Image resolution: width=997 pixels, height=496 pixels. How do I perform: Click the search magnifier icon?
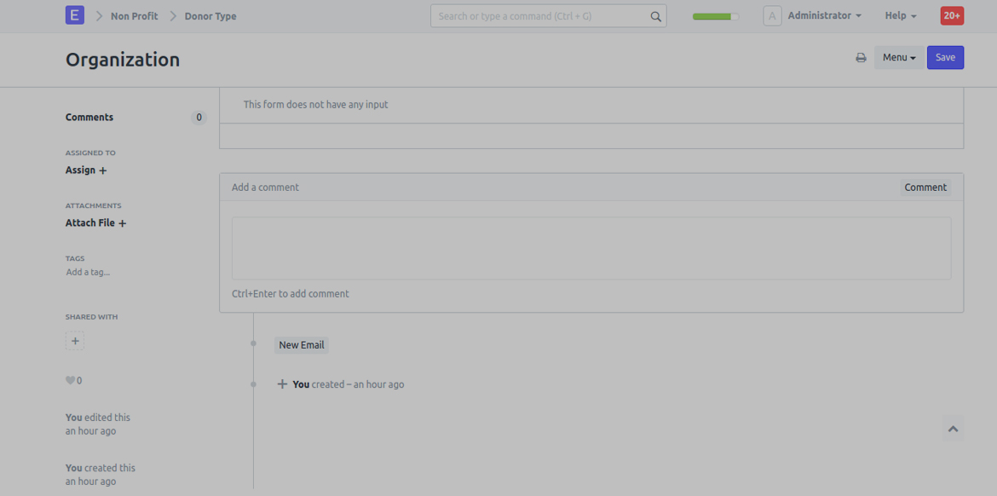(x=655, y=16)
